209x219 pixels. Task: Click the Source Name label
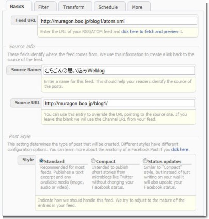(x=26, y=70)
